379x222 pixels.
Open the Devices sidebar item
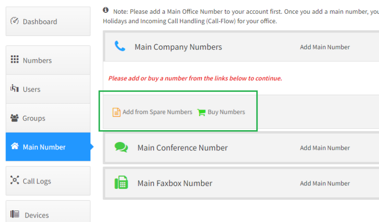pyautogui.click(x=48, y=211)
